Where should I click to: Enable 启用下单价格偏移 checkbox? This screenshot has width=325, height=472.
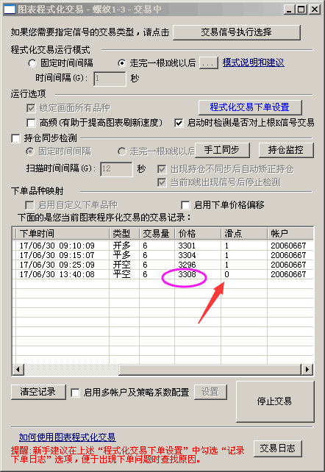[x=185, y=205]
